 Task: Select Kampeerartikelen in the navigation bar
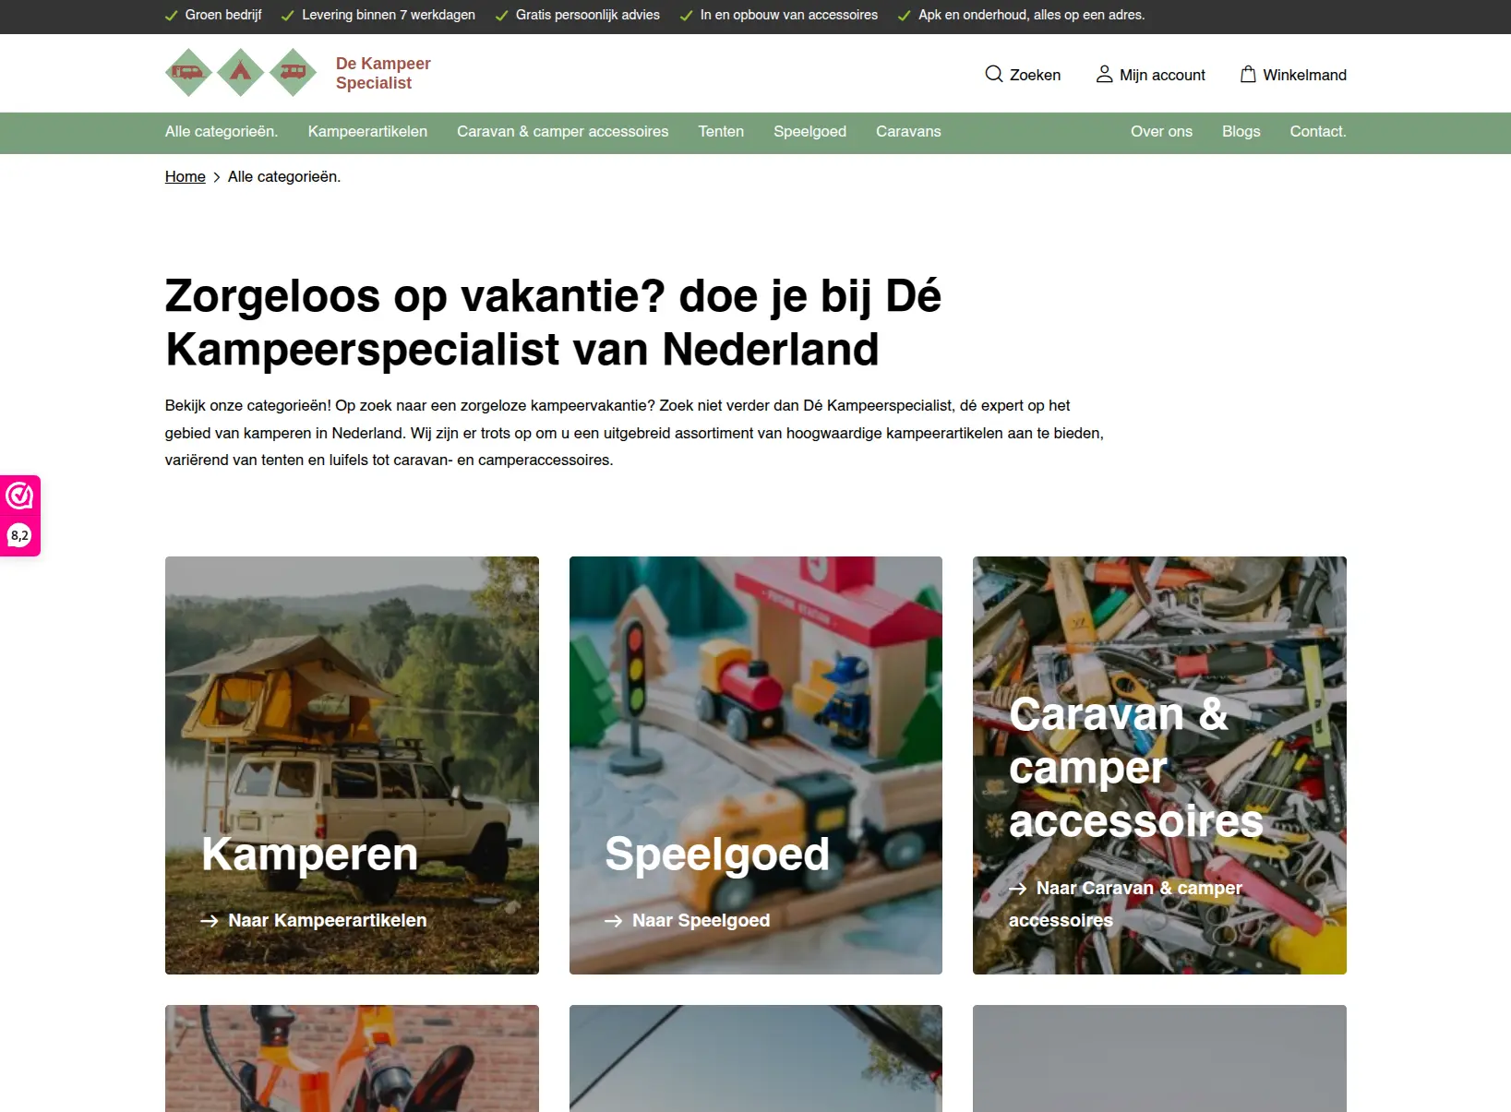(x=367, y=131)
